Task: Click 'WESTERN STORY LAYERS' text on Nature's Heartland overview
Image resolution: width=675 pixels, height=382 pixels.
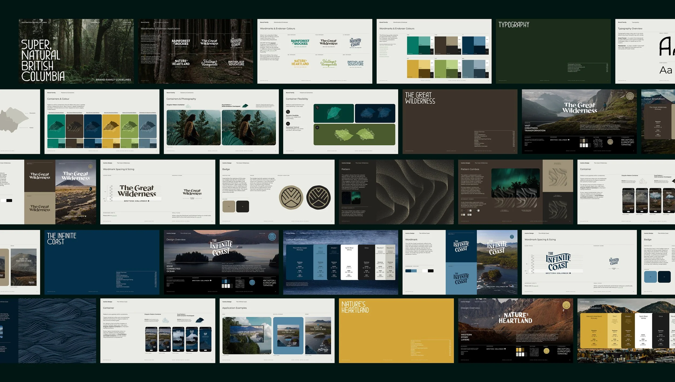Action: coord(466,337)
